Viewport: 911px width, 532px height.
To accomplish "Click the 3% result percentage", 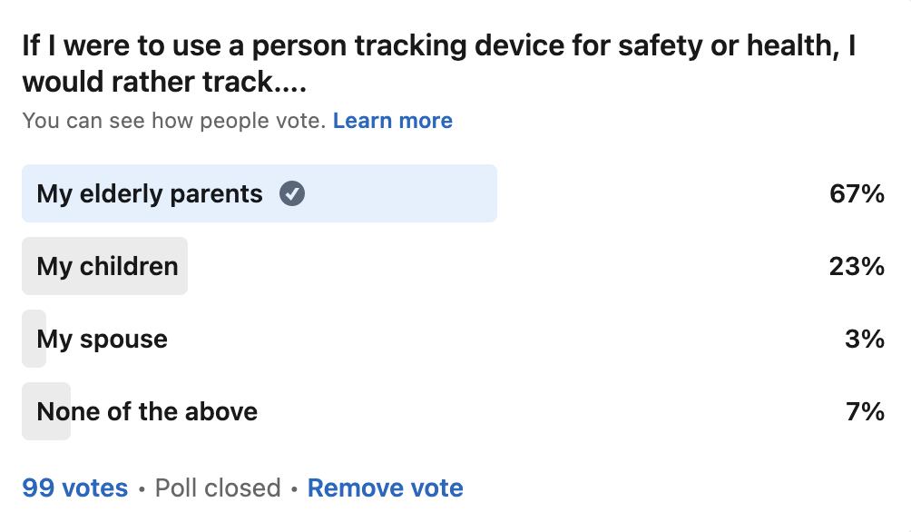I will (x=864, y=339).
